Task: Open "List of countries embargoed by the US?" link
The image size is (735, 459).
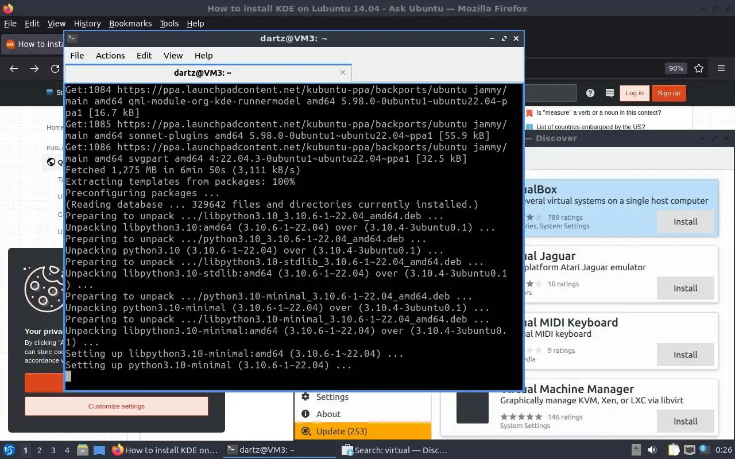Action: point(590,127)
